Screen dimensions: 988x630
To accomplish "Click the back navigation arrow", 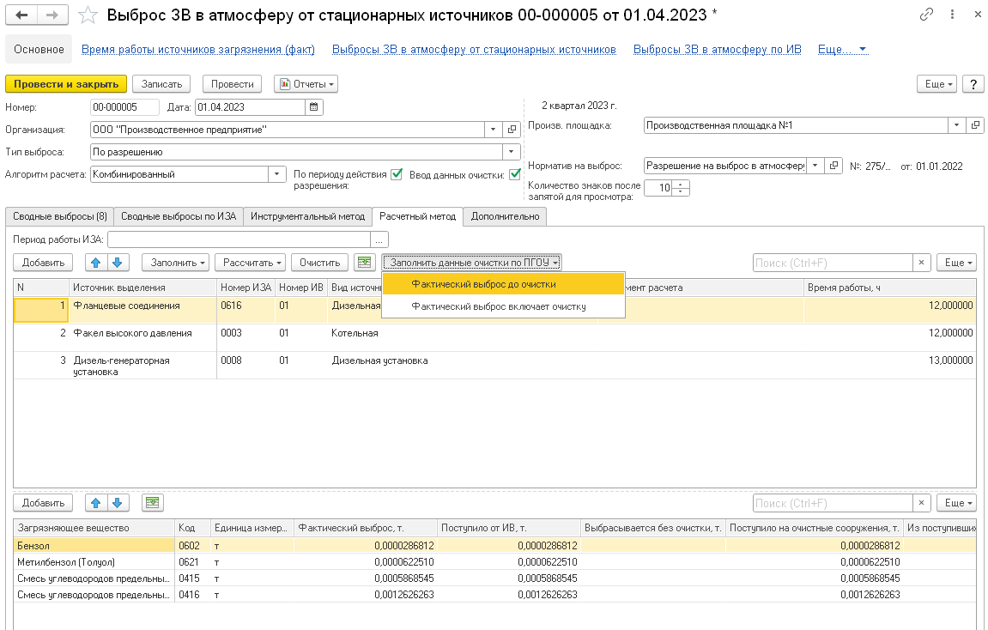I will 21,15.
